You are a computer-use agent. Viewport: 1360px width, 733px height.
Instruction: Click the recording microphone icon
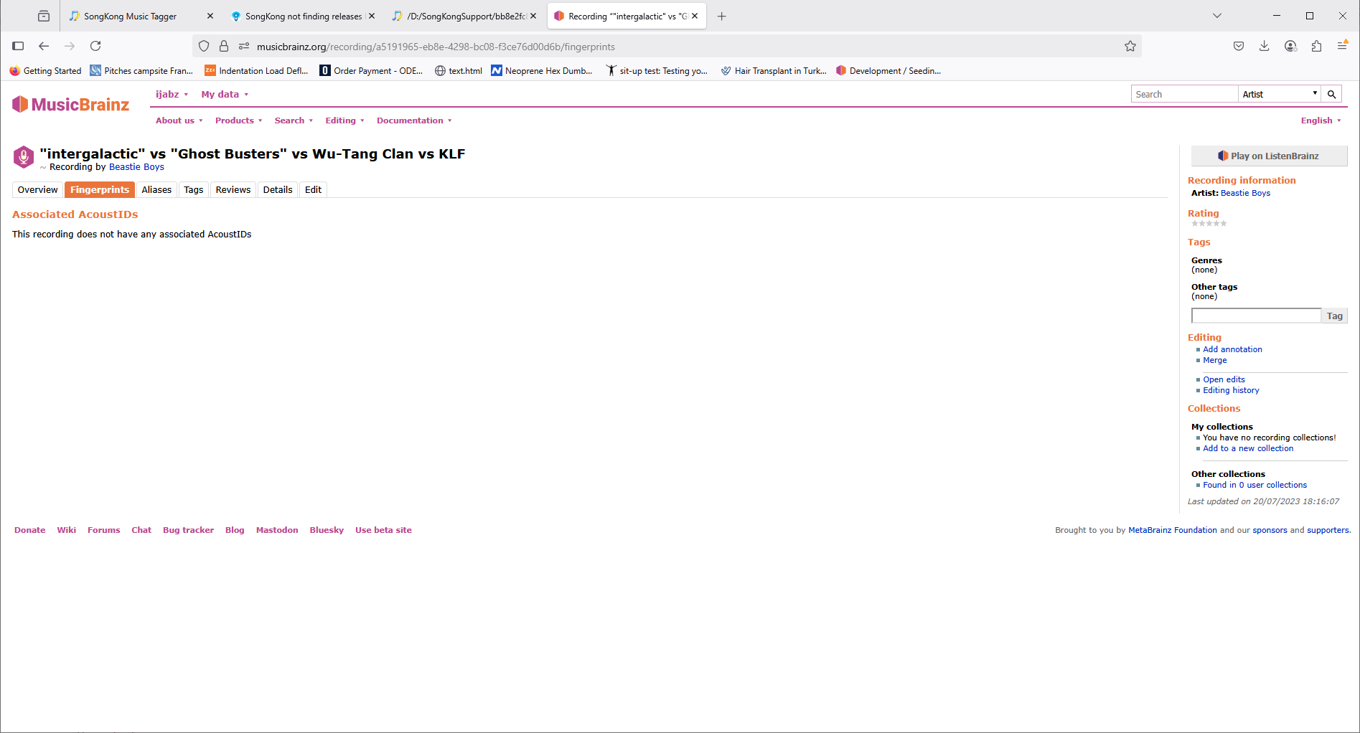click(24, 156)
